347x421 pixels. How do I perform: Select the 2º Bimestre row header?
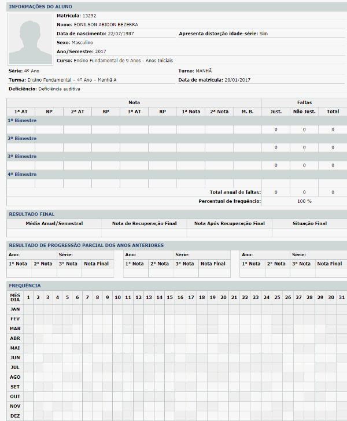tap(23, 139)
